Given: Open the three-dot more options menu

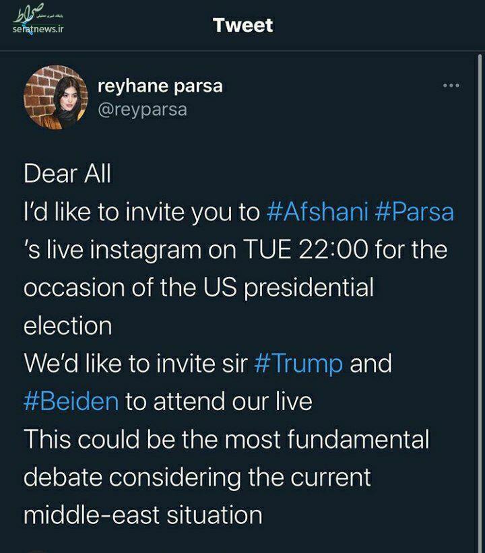Looking at the screenshot, I should [x=451, y=86].
